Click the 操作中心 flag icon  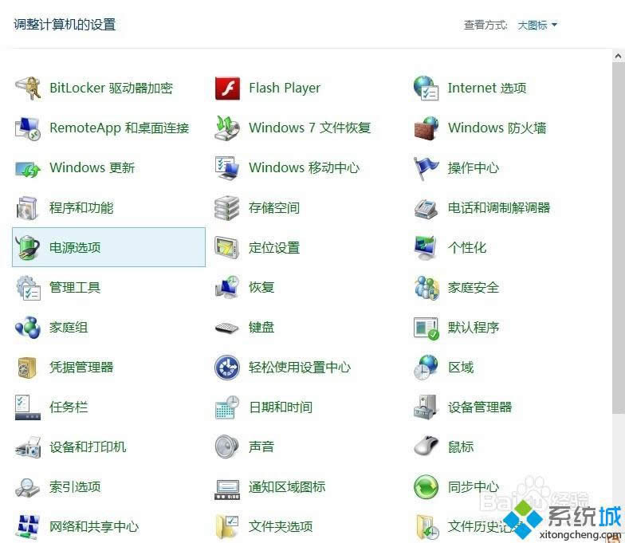pos(426,167)
